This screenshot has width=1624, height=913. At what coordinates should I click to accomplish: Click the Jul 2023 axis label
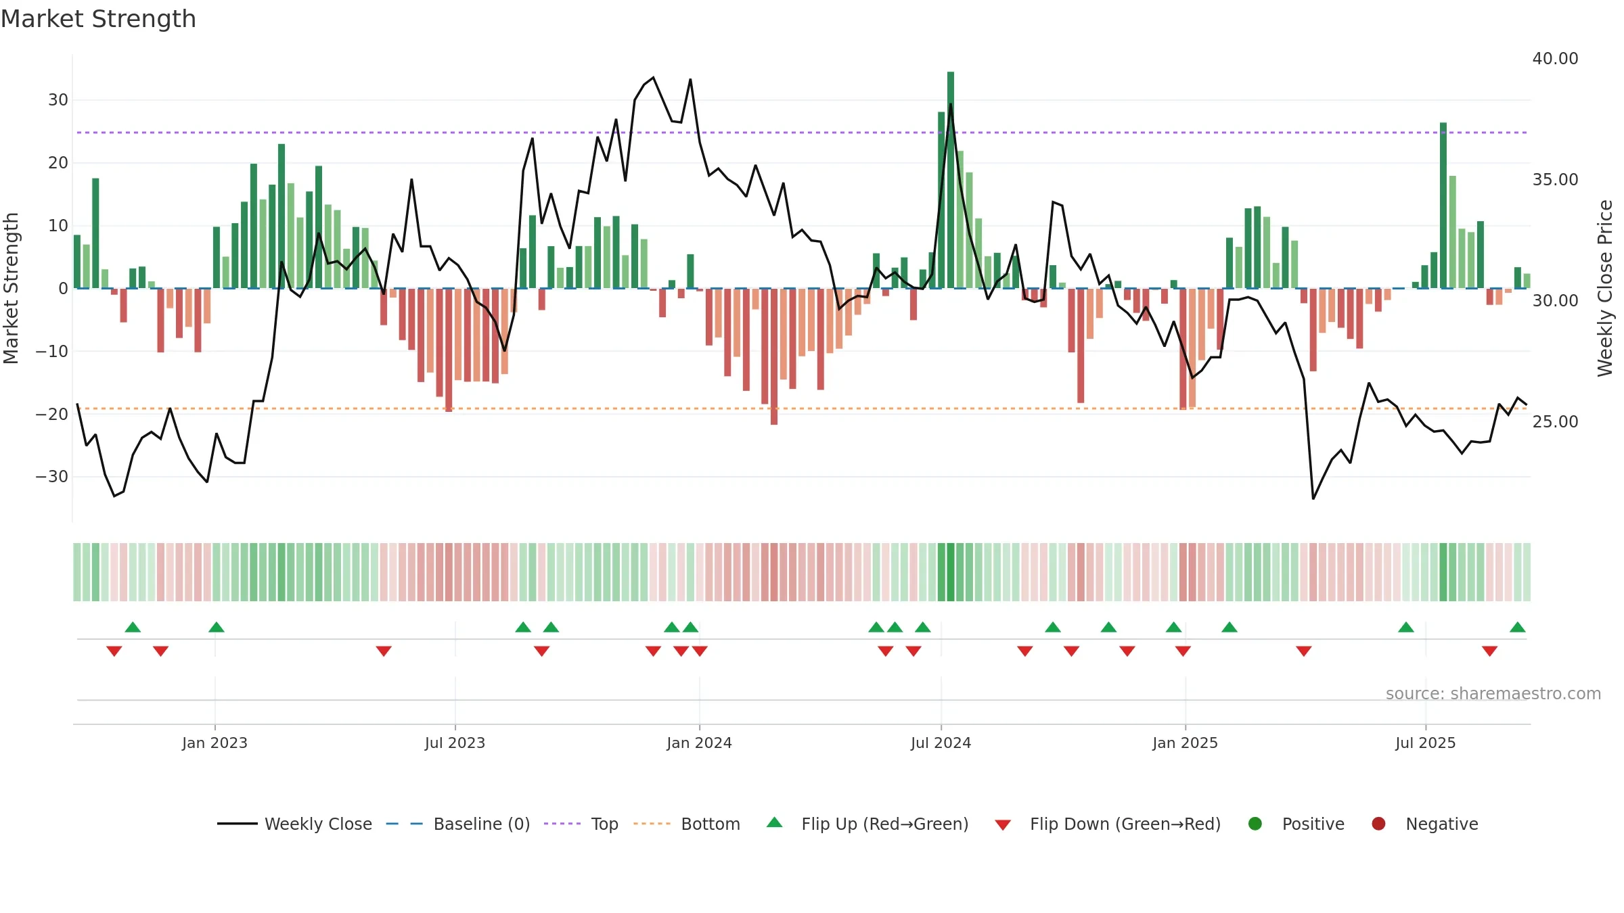pyautogui.click(x=455, y=743)
